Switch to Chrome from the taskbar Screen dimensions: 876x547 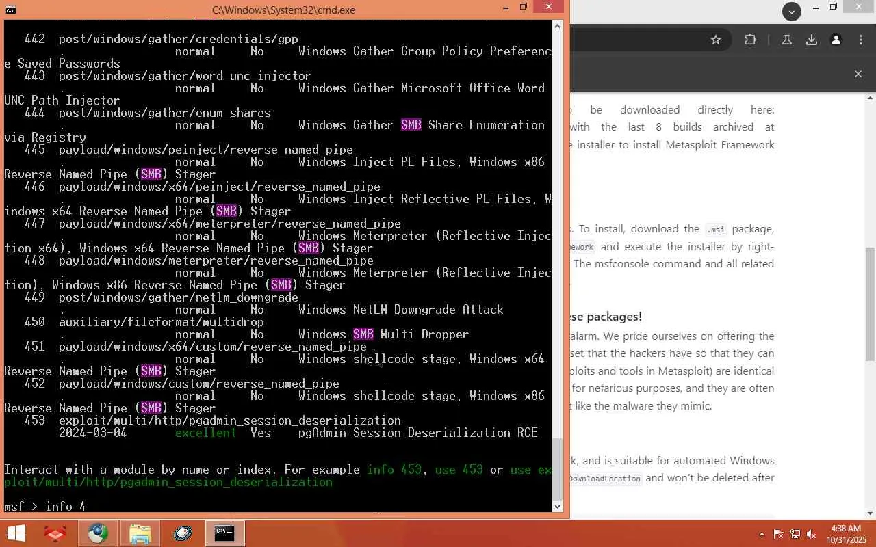click(x=98, y=533)
